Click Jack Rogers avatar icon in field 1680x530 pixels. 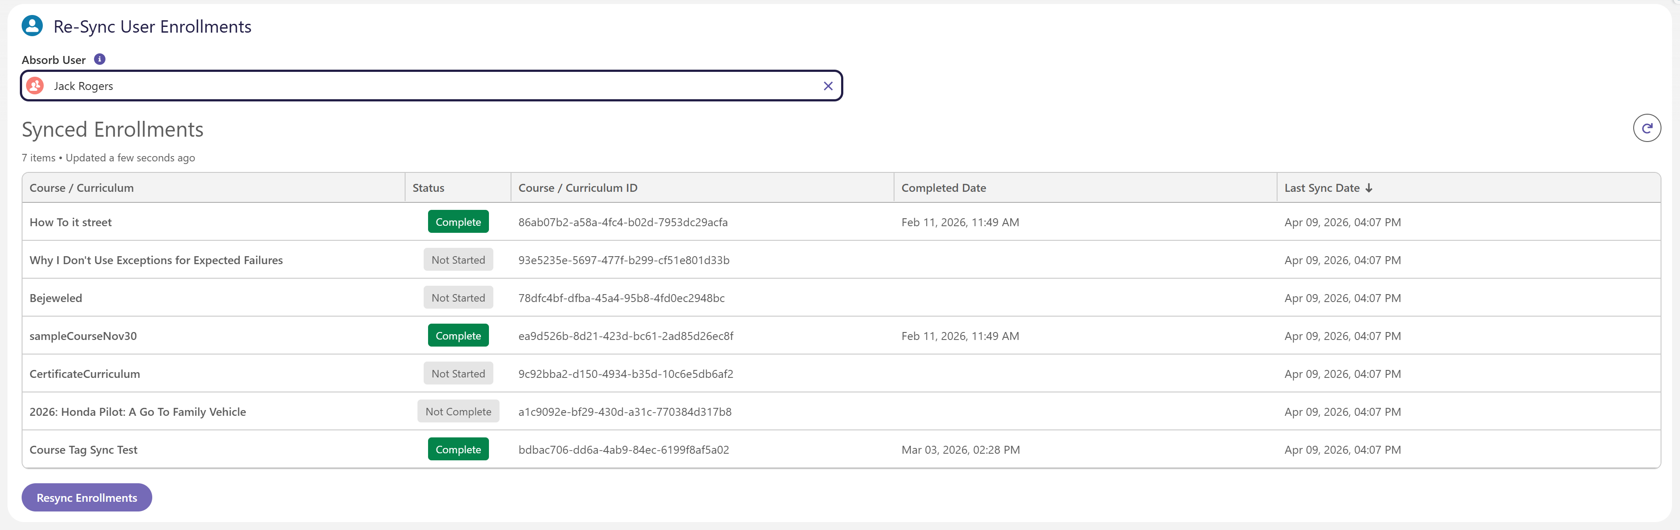click(x=35, y=86)
